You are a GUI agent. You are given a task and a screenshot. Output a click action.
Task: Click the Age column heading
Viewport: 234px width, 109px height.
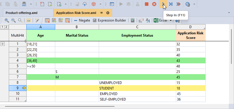tap(41, 35)
